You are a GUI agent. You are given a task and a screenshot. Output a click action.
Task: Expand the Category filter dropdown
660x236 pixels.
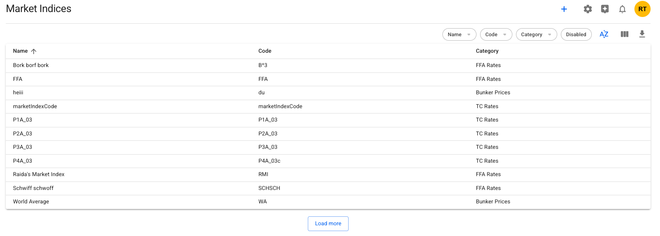click(x=536, y=34)
